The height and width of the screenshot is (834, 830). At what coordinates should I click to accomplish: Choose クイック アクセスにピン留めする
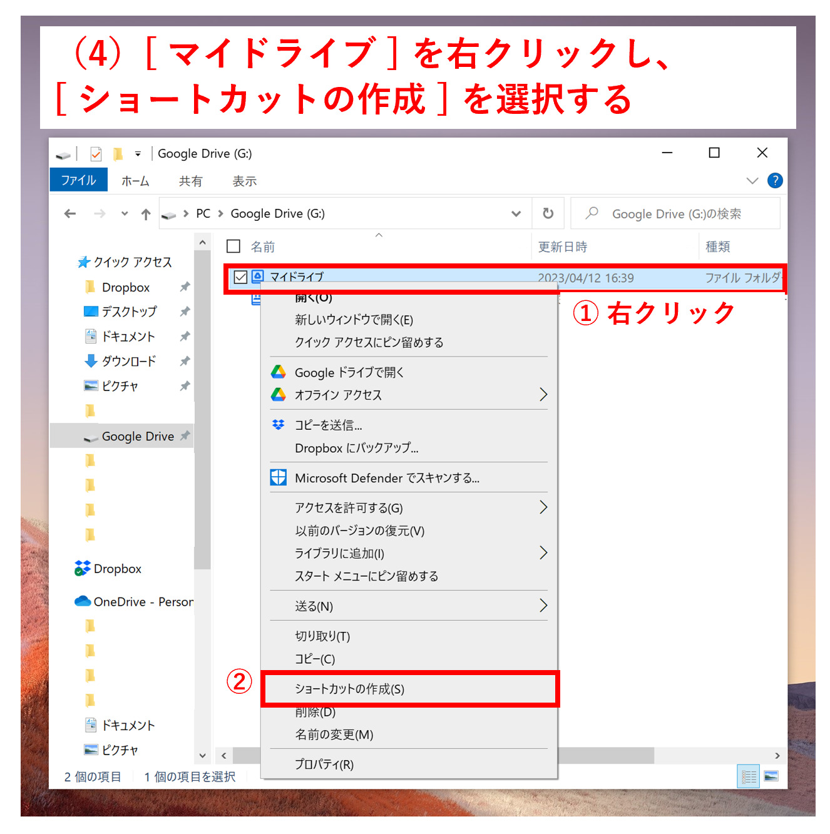coord(408,342)
